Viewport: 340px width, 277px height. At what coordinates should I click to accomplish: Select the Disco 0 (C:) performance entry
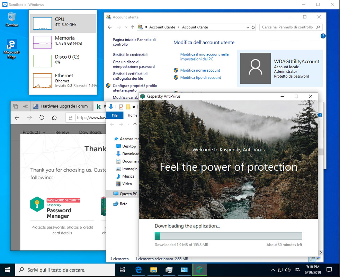[63, 61]
